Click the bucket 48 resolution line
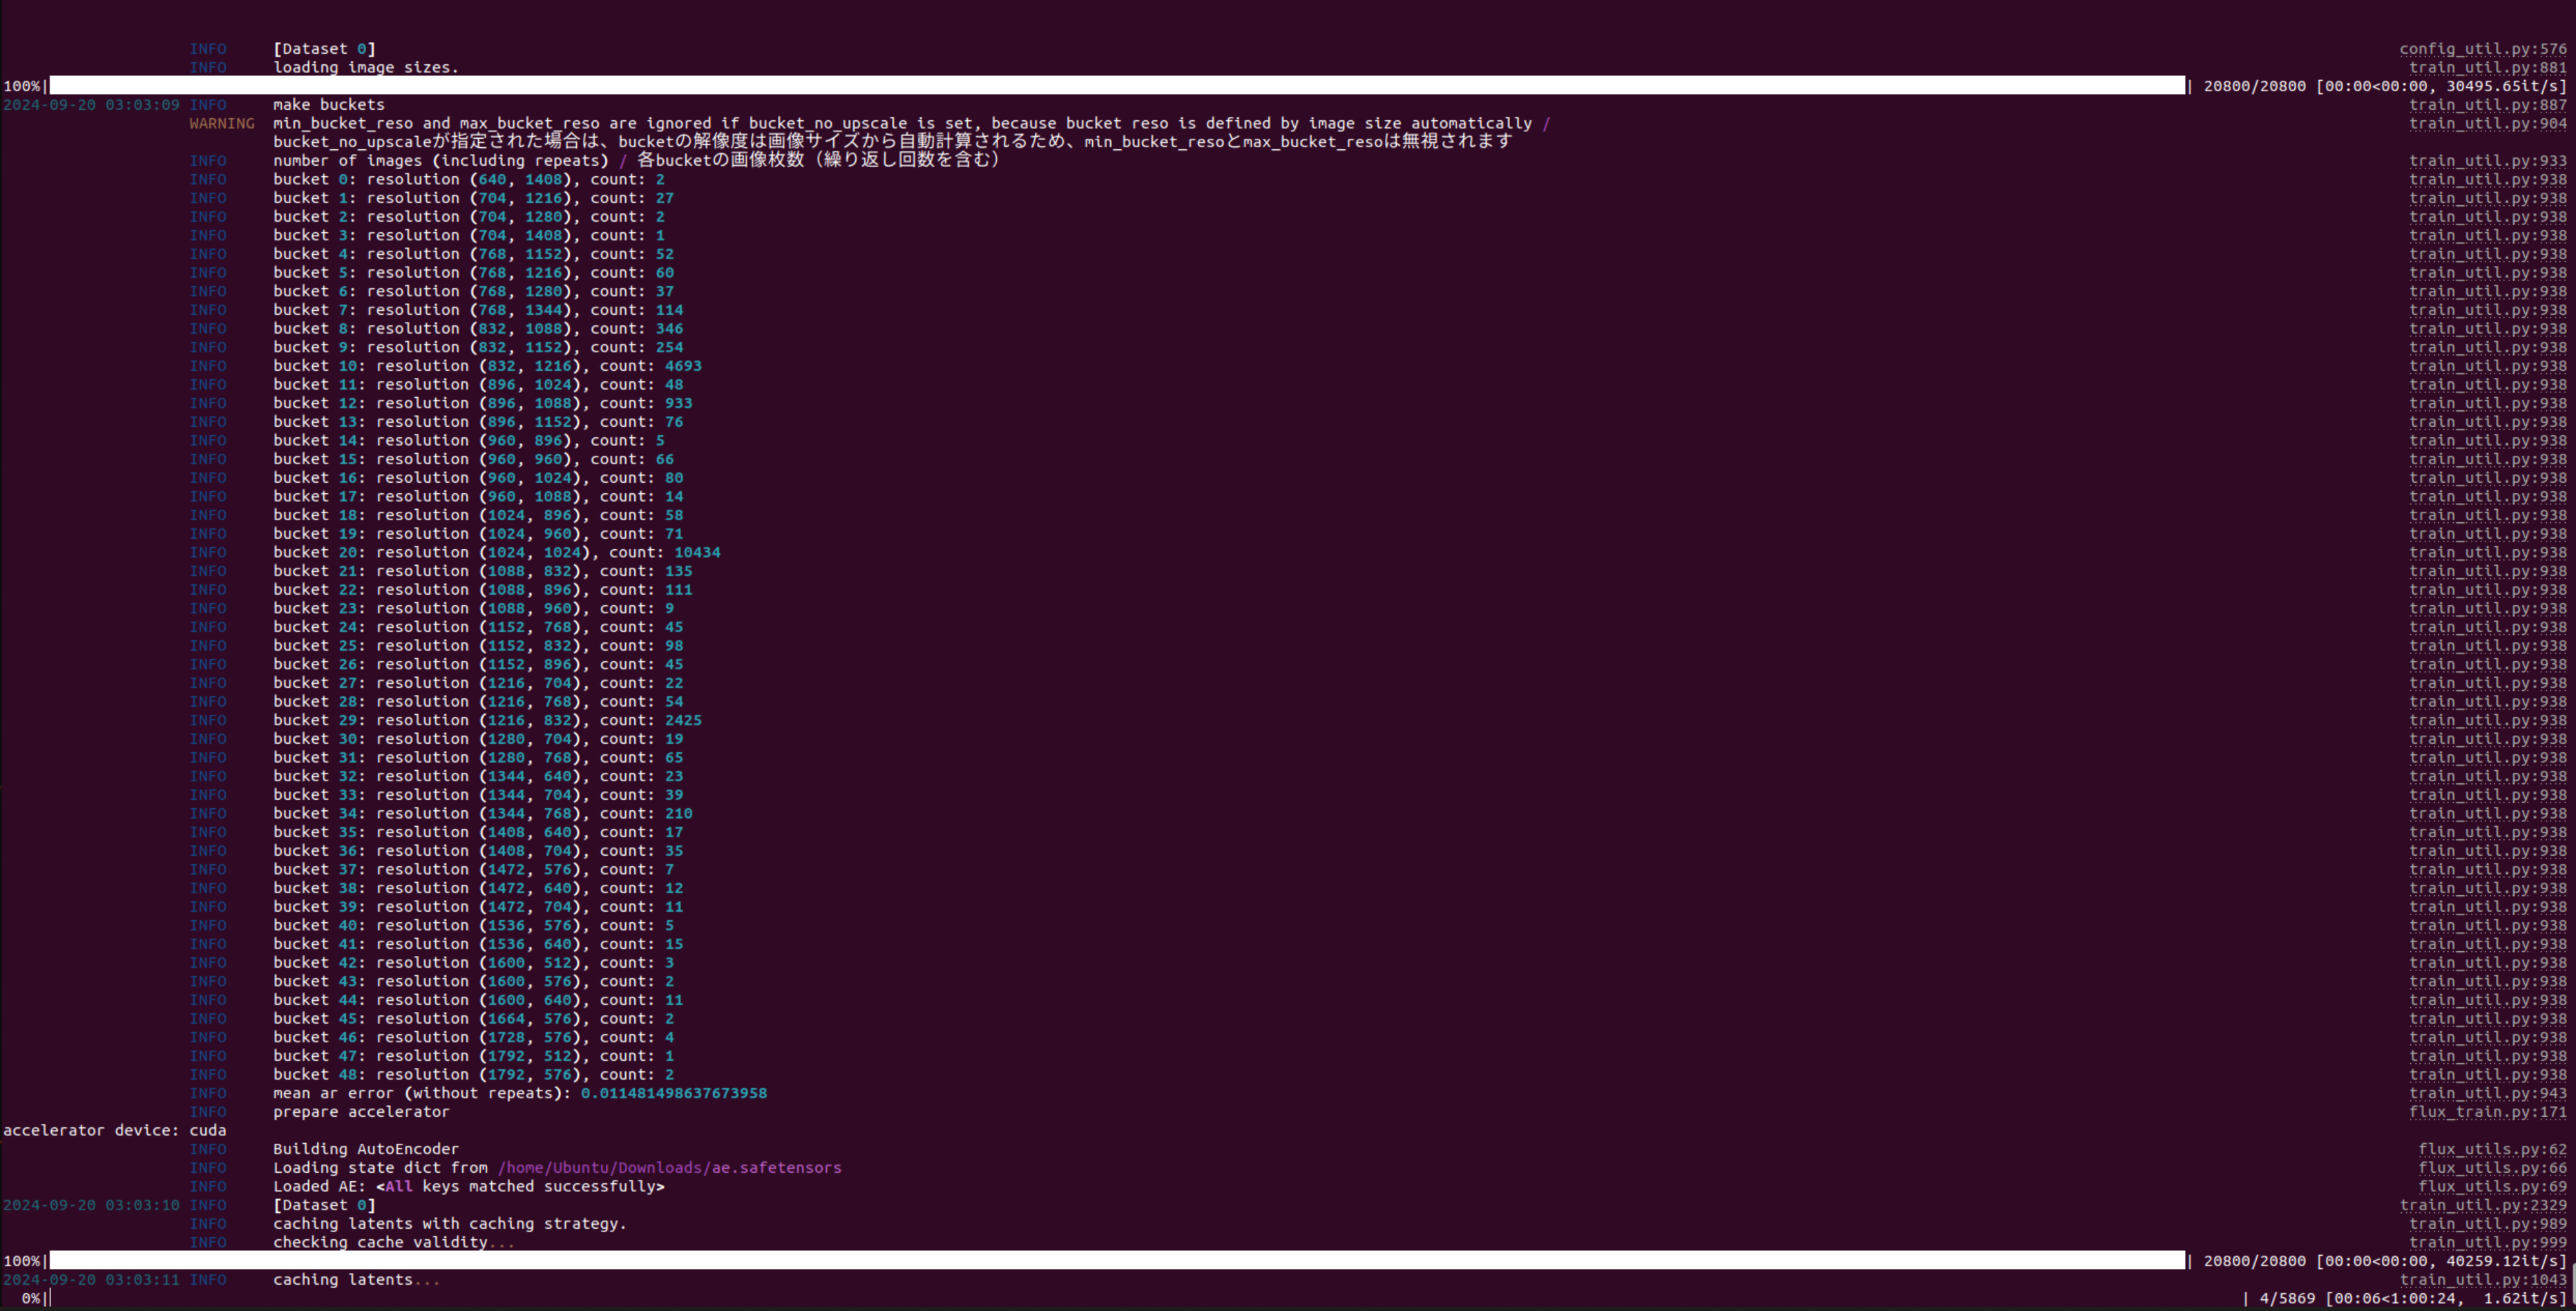Viewport: 2576px width, 1311px height. pyautogui.click(x=473, y=1075)
